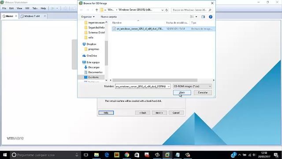Open File Explorer from the taskbar

click(96, 155)
